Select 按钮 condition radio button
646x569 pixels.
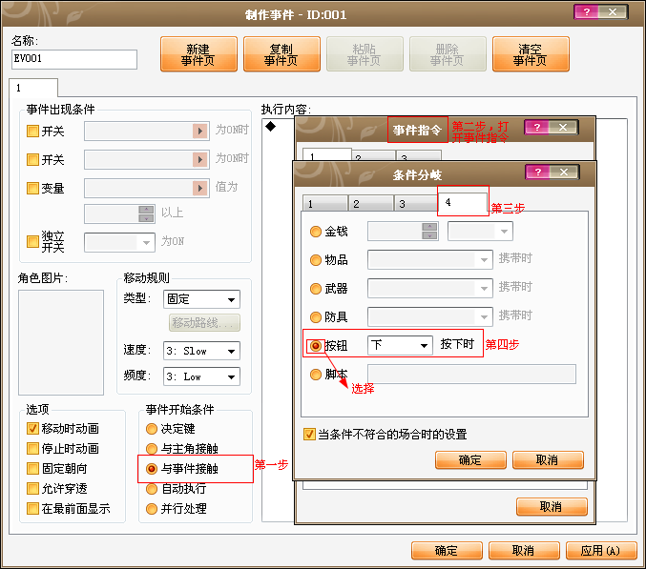[x=316, y=346]
